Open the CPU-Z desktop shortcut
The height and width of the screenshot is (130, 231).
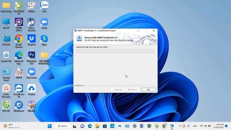[x=19, y=24]
